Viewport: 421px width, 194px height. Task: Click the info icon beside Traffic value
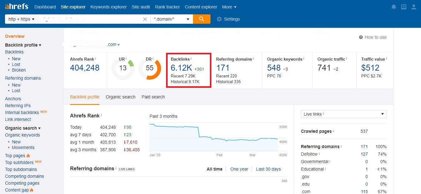point(387,58)
